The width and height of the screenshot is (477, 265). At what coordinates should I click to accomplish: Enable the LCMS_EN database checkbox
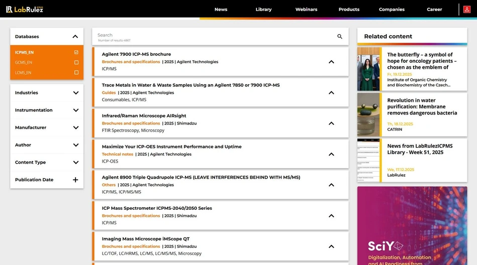[x=76, y=72]
